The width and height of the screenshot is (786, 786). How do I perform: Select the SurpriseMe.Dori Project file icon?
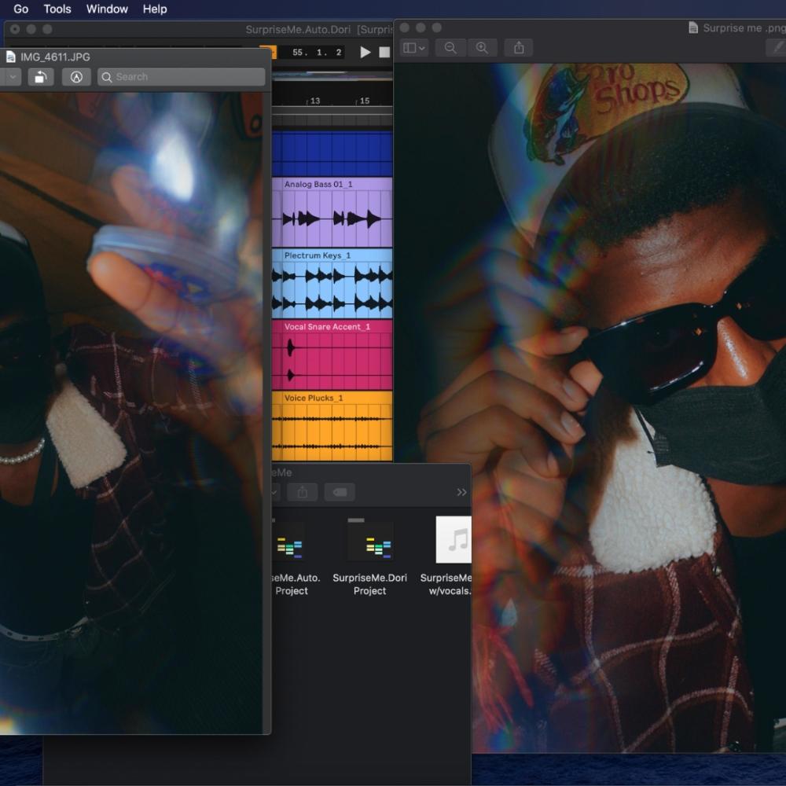[370, 542]
